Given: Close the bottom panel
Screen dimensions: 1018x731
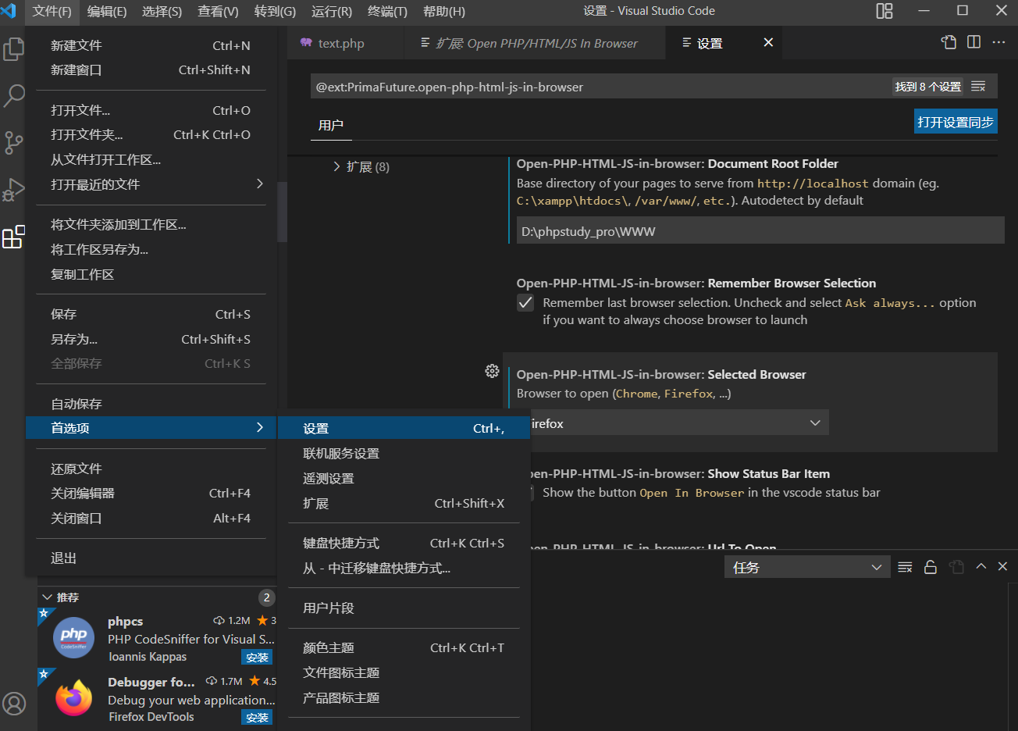Looking at the screenshot, I should (1002, 566).
